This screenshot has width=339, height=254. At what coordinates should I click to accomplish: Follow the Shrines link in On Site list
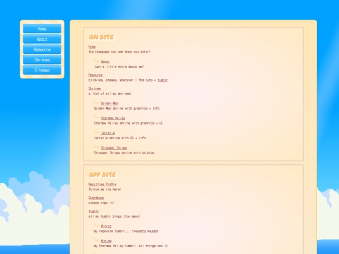pos(95,88)
